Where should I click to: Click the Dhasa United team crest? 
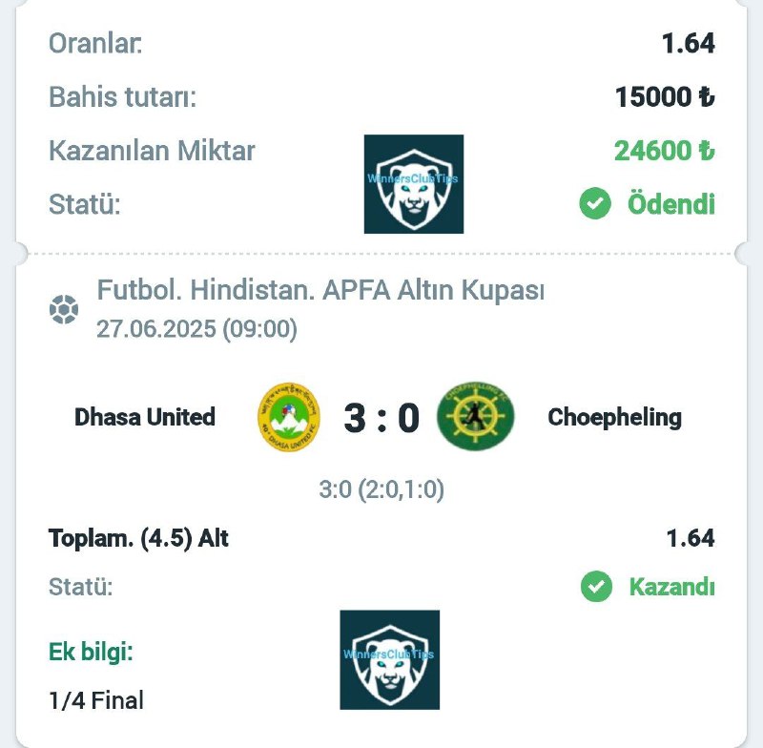[289, 417]
